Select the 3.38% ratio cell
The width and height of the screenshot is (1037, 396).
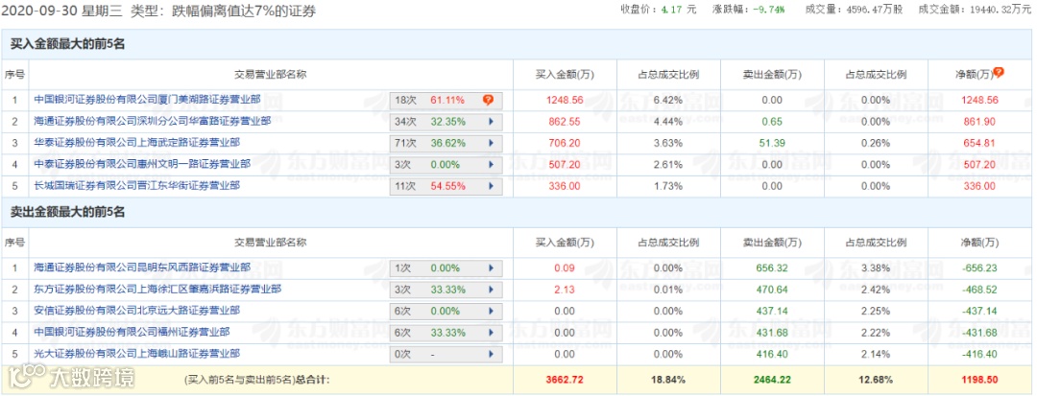[x=876, y=268]
